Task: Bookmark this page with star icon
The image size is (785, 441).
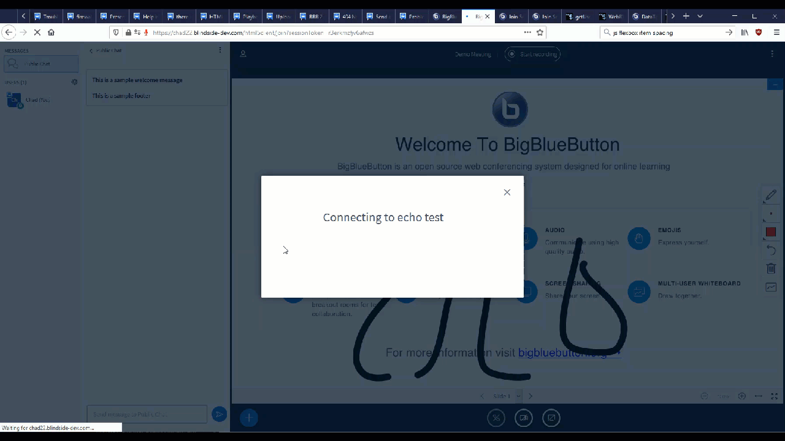Action: tap(540, 32)
